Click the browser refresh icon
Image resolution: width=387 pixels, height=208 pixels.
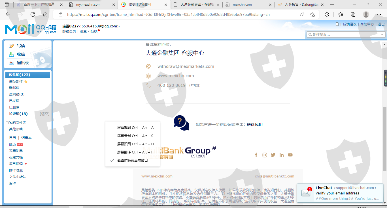coord(33,14)
